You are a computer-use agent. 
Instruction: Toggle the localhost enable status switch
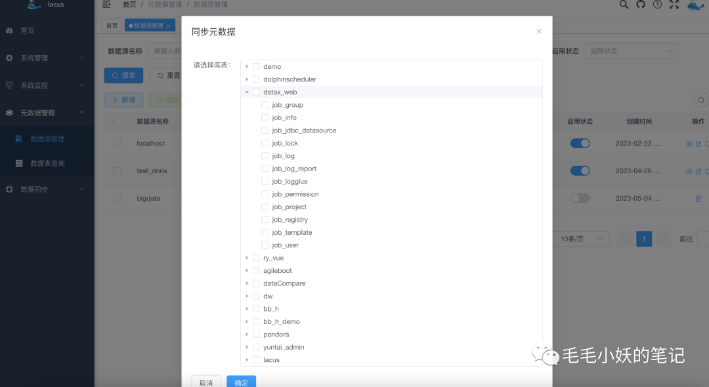click(580, 143)
